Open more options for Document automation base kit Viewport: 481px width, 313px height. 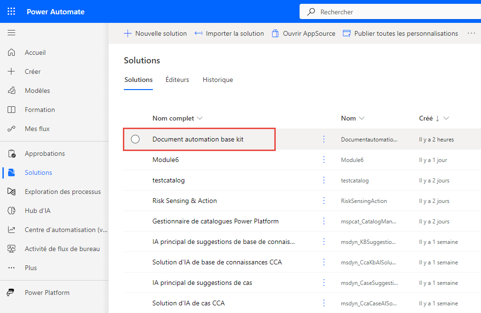click(324, 139)
